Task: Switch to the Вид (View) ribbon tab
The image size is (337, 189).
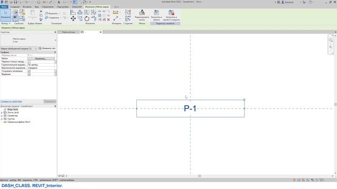Action: 37,7
